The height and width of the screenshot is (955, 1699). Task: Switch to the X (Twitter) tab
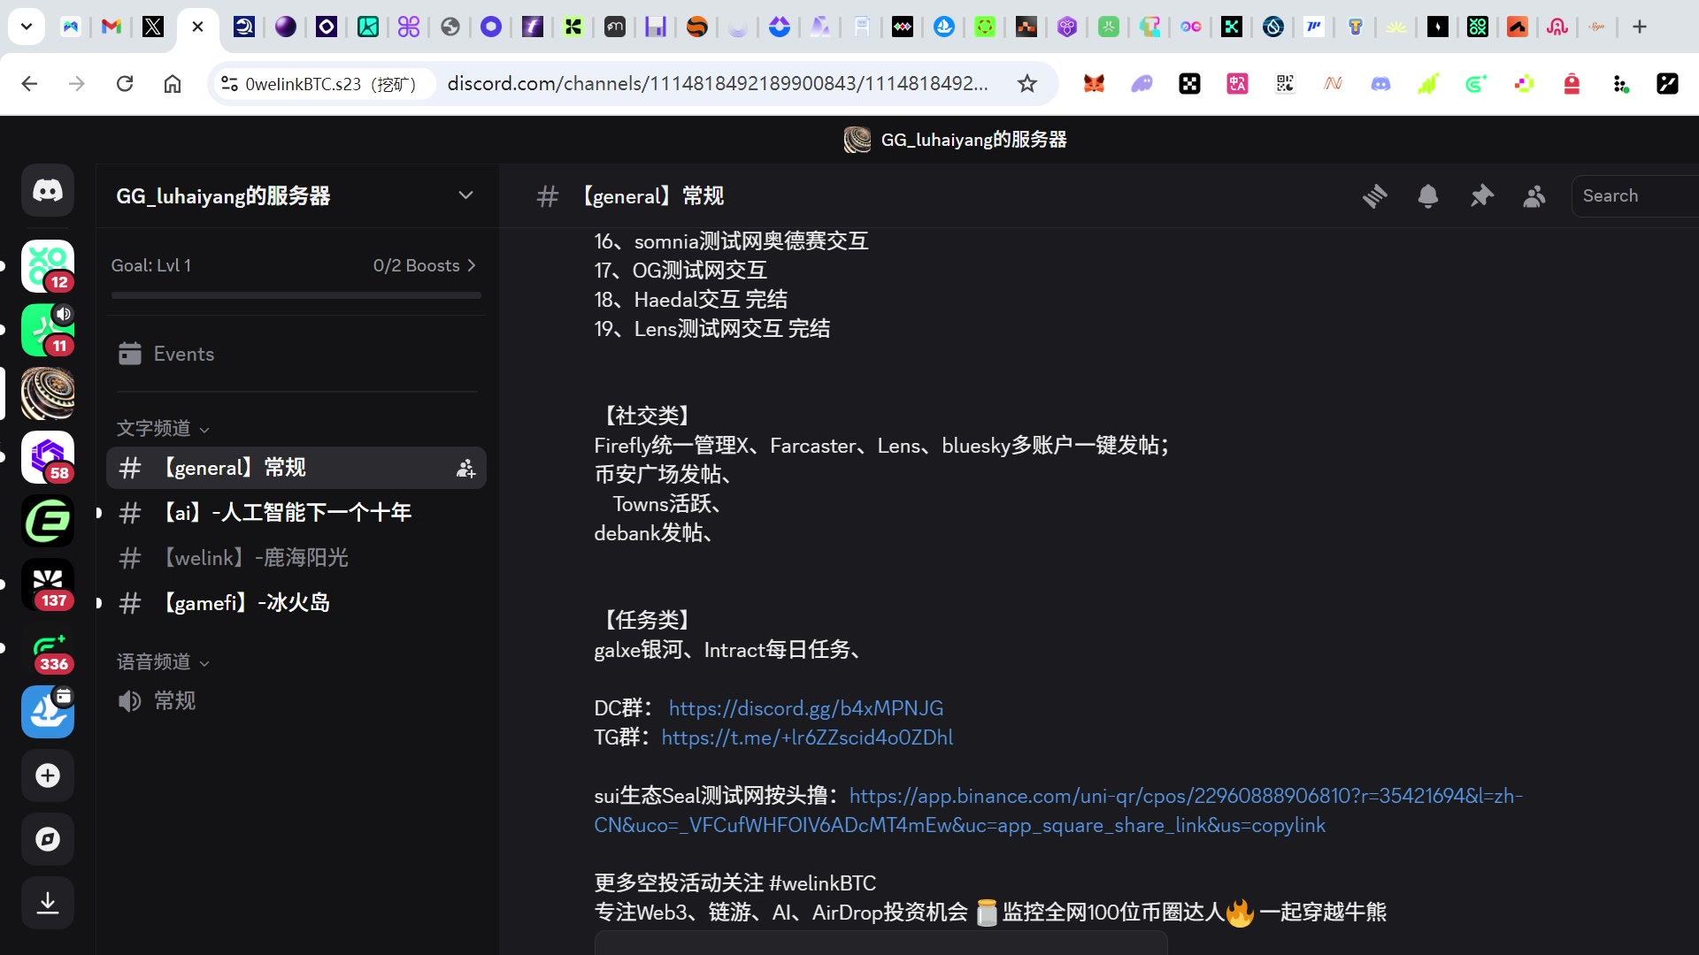(x=153, y=27)
